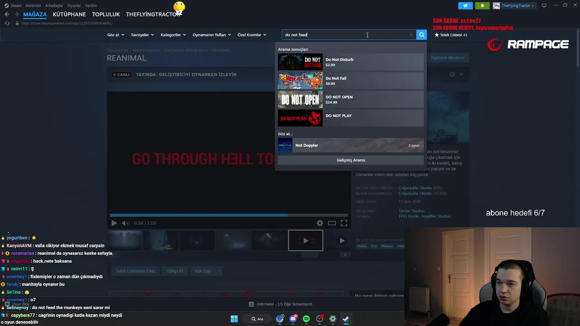This screenshot has width=580, height=326.
Task: Open Tarsier Studios developer link
Action: 411,211
